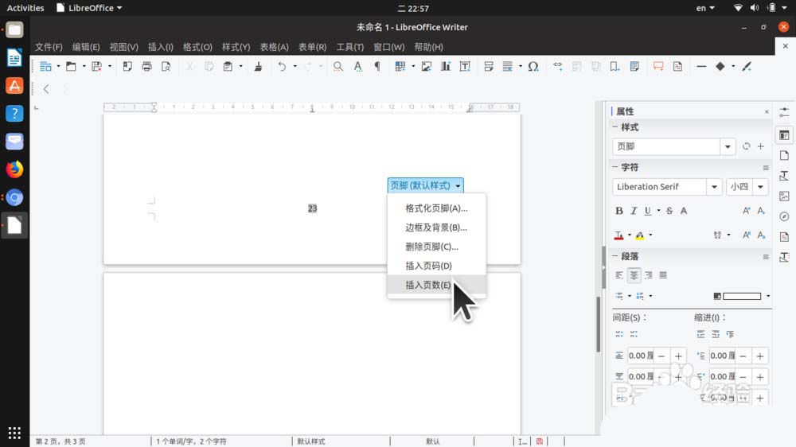This screenshot has height=447, width=796.
Task: Open the Navigator compass icon in sidebar
Action: point(784,216)
